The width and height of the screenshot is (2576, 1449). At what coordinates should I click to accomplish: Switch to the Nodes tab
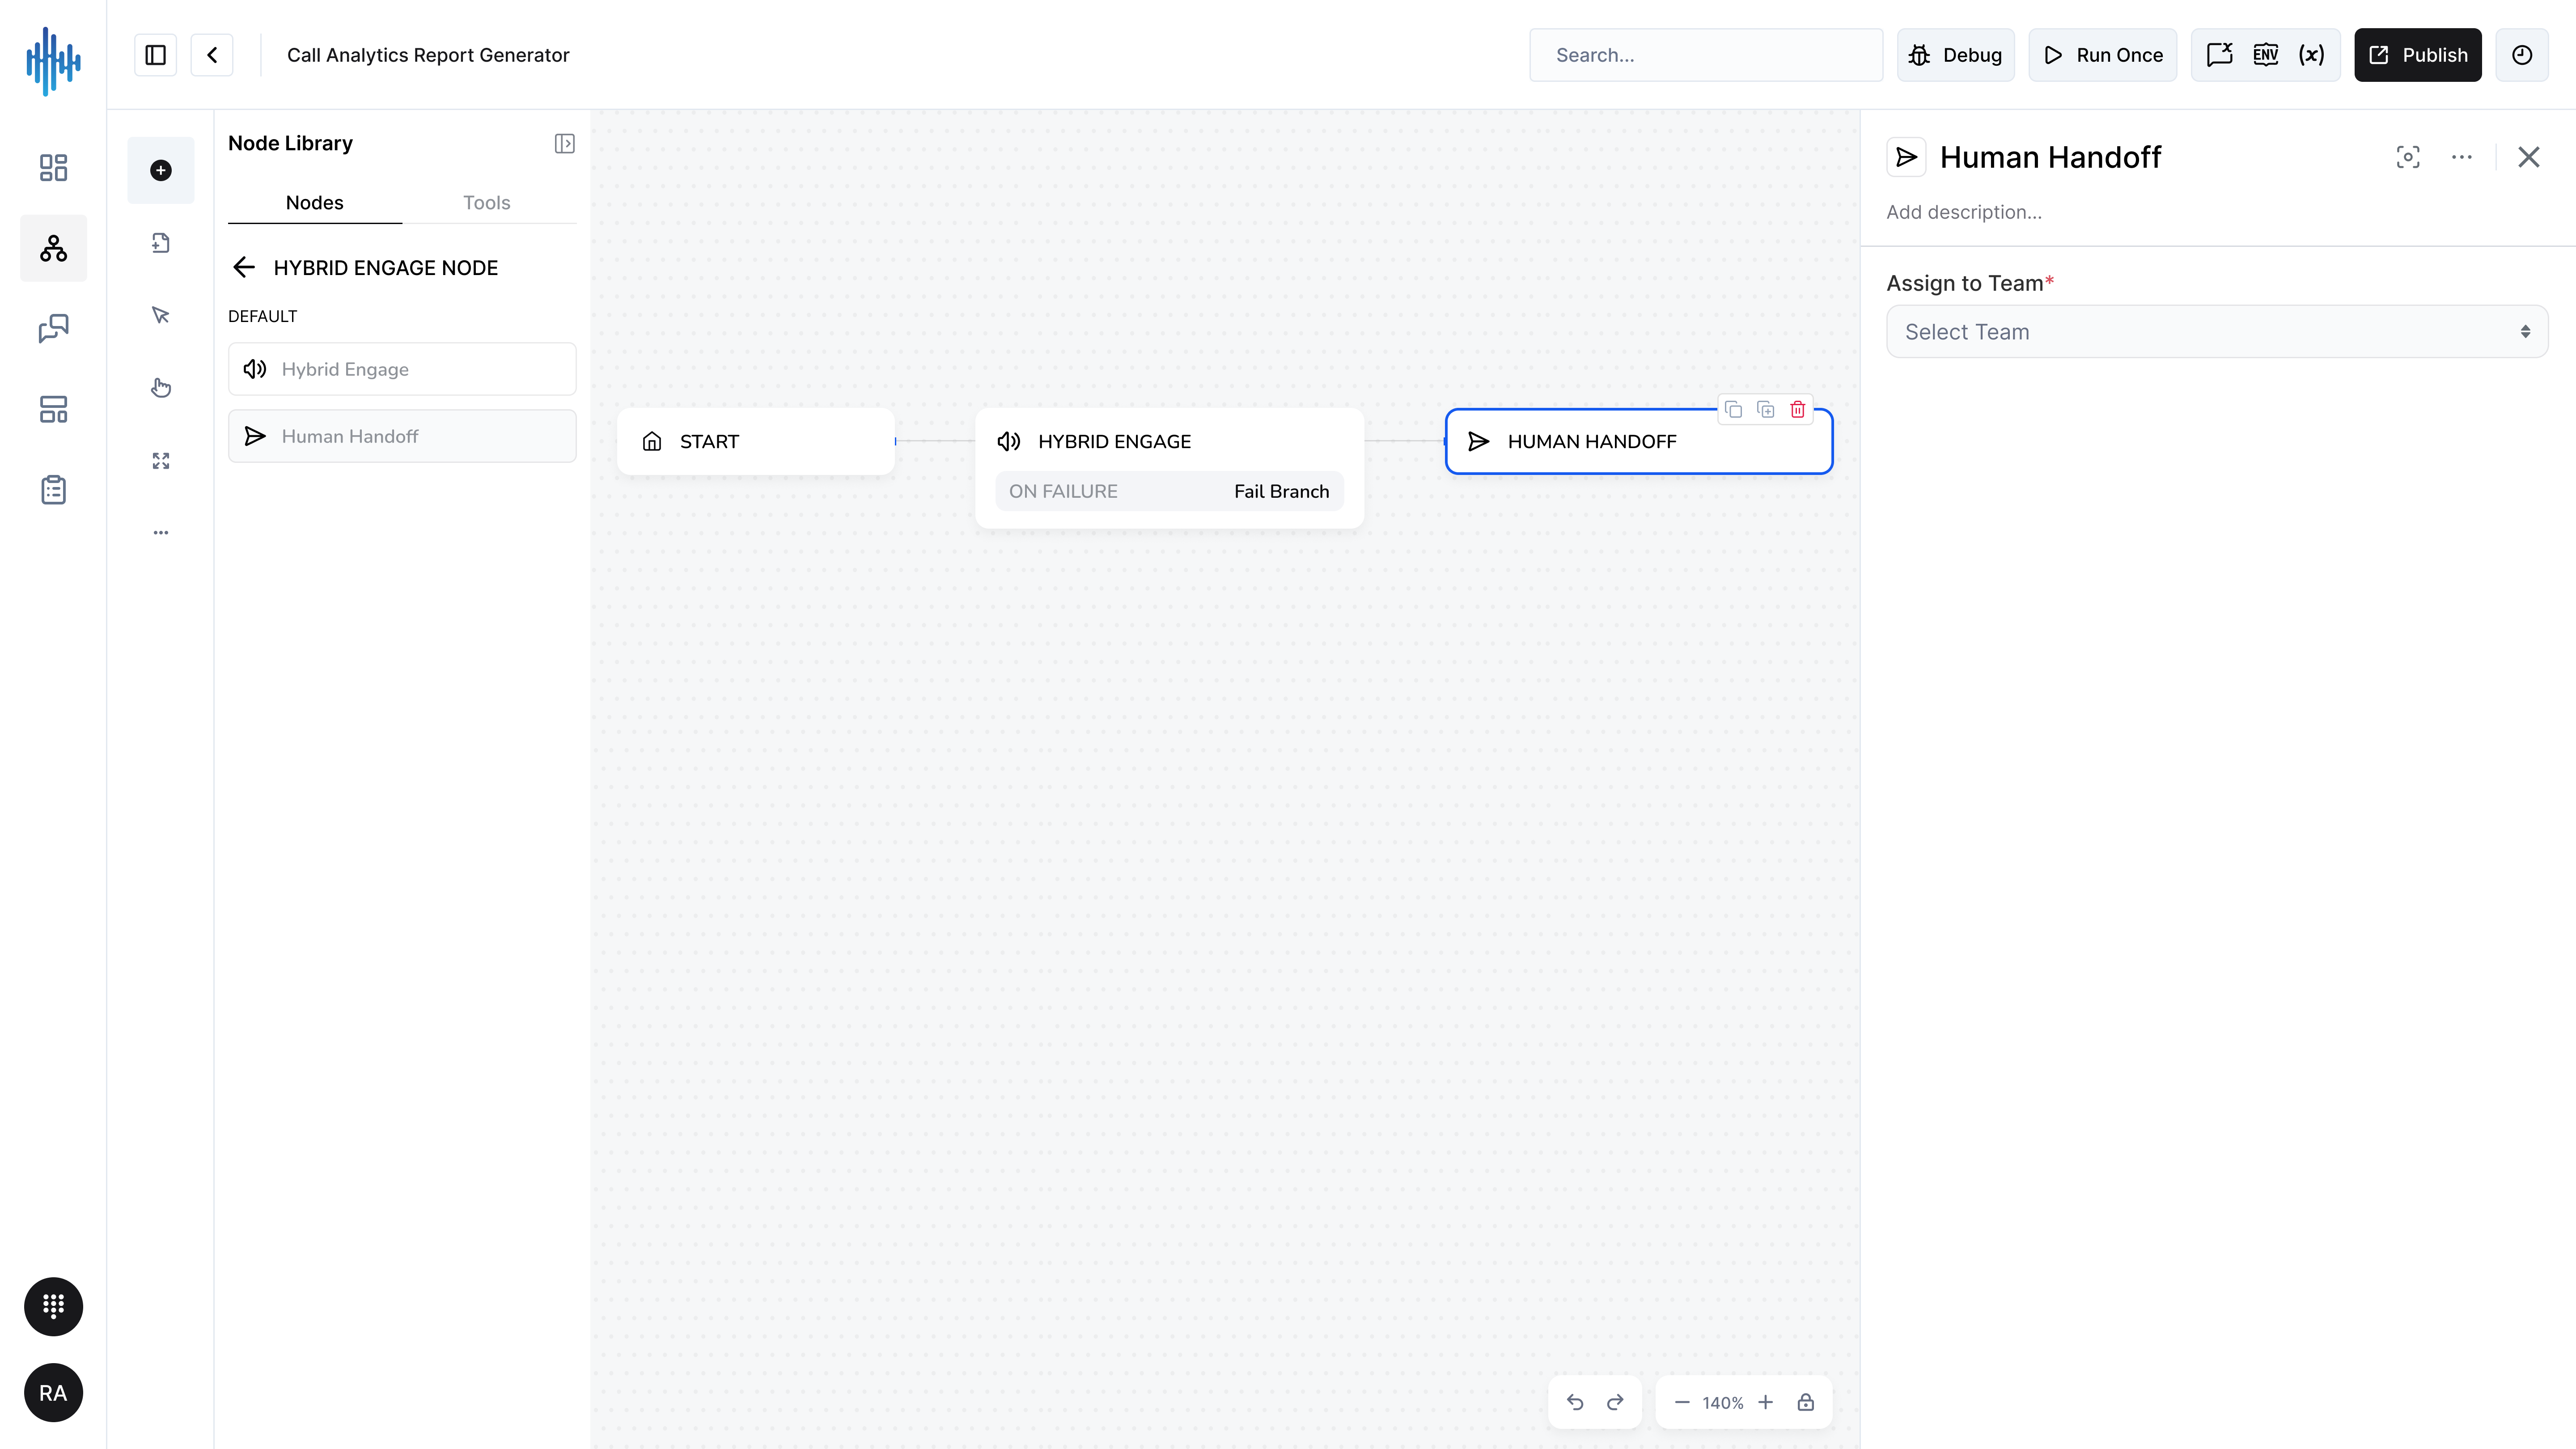pos(315,203)
